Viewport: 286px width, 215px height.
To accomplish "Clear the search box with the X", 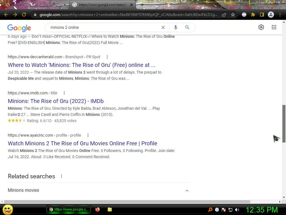I will (163, 27).
